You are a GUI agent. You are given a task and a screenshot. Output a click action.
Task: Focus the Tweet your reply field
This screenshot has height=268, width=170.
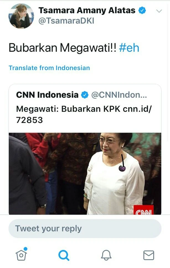(x=85, y=228)
